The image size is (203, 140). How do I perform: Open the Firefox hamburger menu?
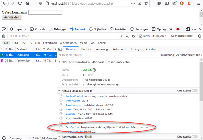click(x=199, y=3)
